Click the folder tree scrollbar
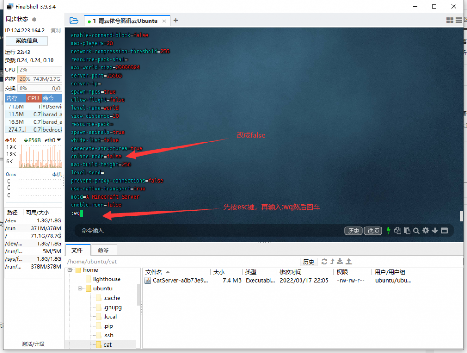The image size is (467, 353). (x=139, y=294)
